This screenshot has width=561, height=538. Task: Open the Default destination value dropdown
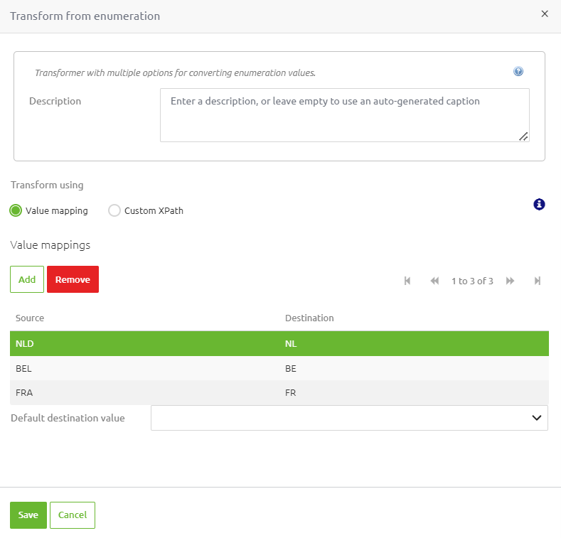(x=349, y=418)
